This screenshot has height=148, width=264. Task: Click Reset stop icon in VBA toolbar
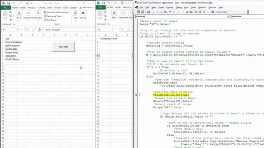pyautogui.click(x=187, y=12)
